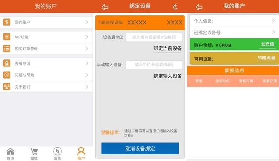Open the 商城 shopping cart tab
This screenshot has width=279, height=161.
34,154
